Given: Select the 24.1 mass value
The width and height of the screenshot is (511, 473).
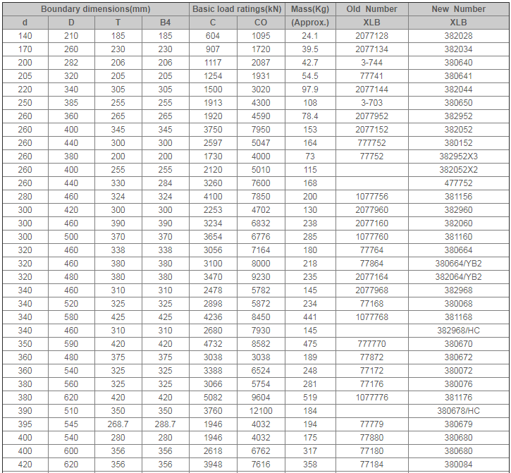Looking at the screenshot, I should point(310,36).
